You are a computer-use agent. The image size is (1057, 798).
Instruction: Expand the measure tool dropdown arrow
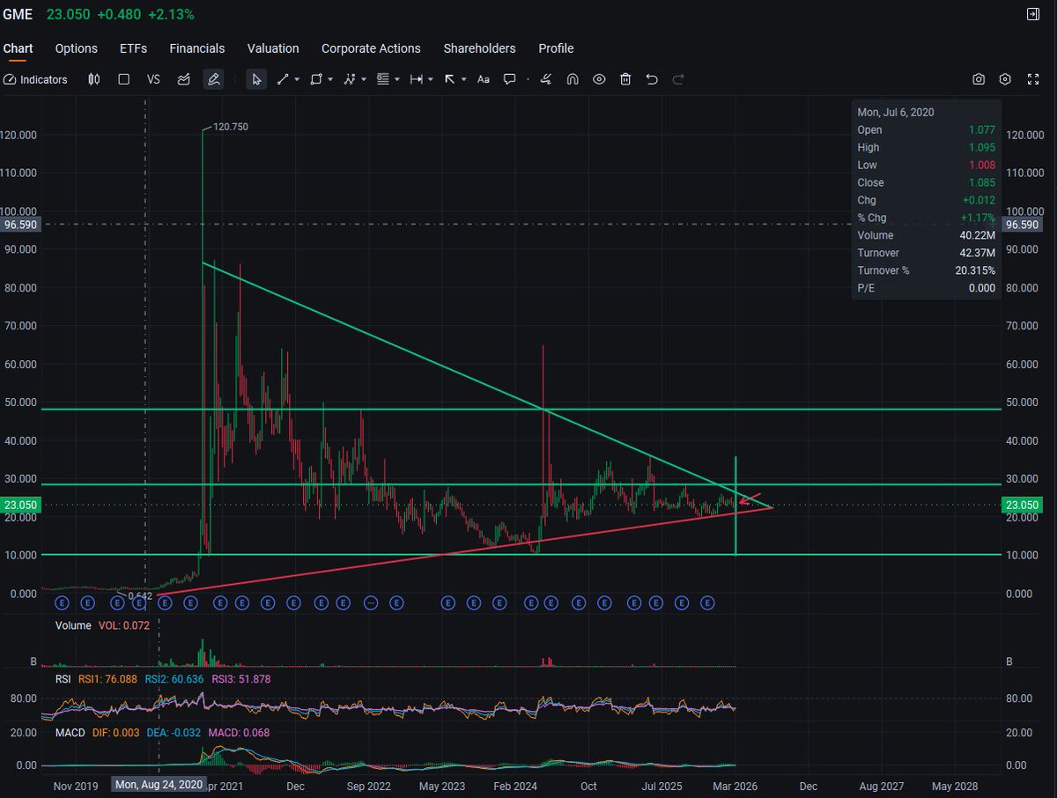coord(431,79)
